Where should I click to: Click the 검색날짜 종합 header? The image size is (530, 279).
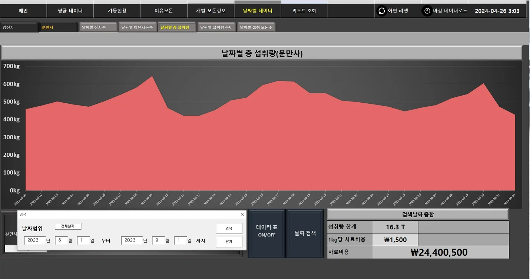(418, 214)
